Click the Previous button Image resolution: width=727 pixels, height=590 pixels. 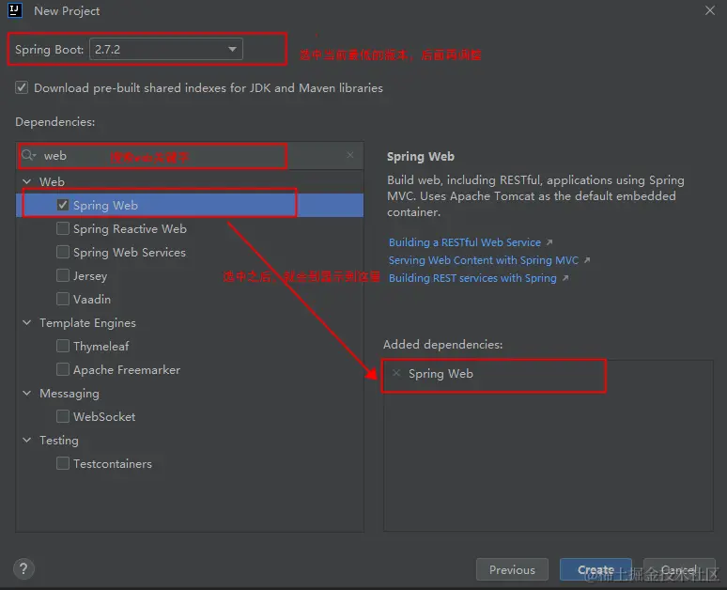pyautogui.click(x=512, y=569)
